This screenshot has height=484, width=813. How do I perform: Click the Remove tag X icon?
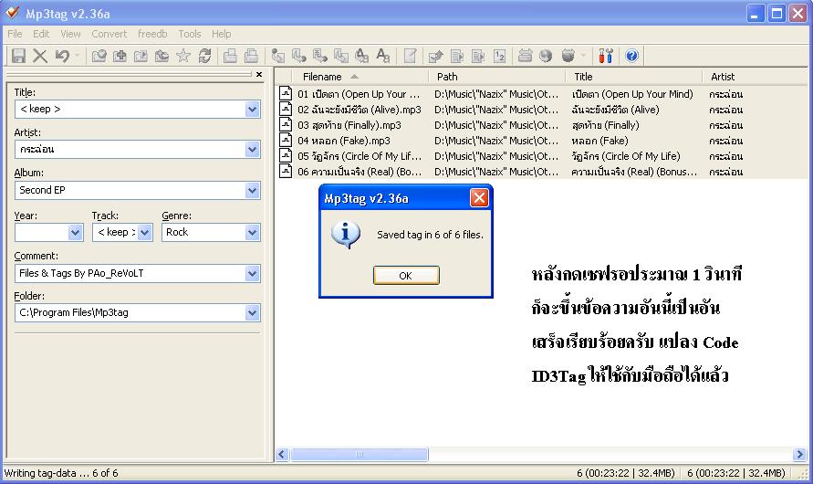40,56
